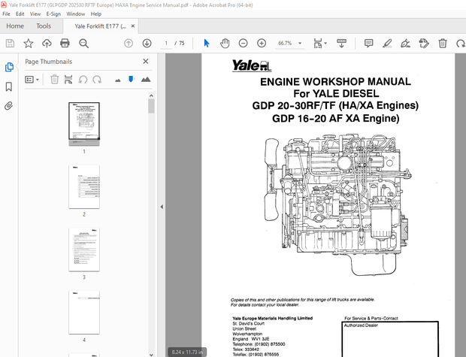
Task: Open the Edit menu
Action: point(20,14)
